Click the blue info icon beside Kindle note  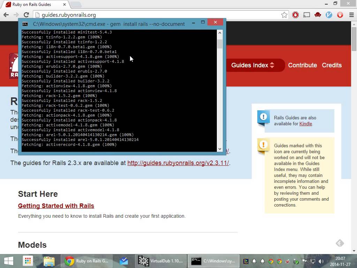(264, 117)
